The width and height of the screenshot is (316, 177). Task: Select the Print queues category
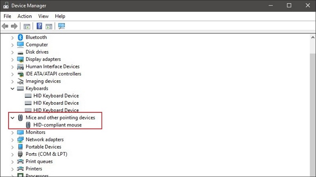pos(39,161)
